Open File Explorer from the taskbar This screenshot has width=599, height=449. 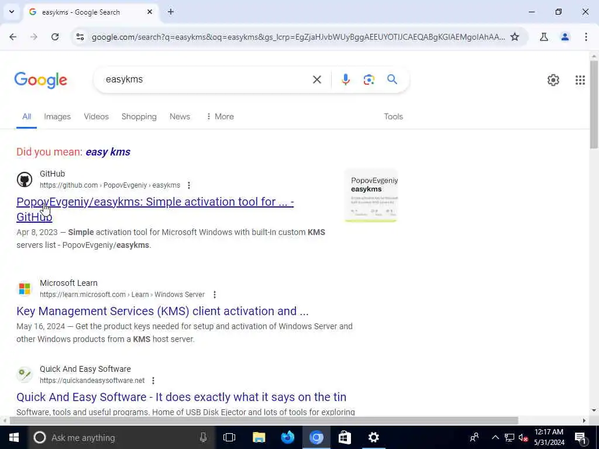(259, 437)
